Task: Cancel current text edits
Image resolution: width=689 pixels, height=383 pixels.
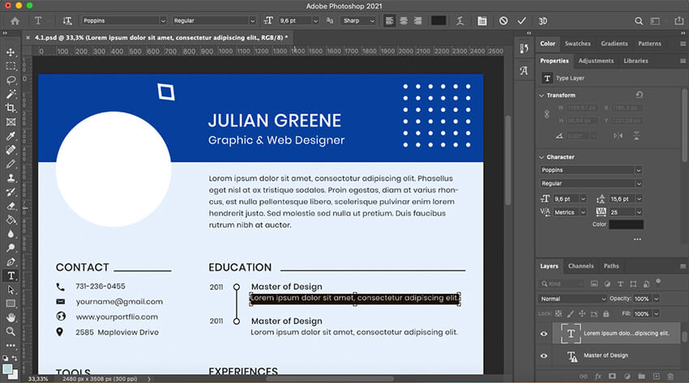Action: 503,21
